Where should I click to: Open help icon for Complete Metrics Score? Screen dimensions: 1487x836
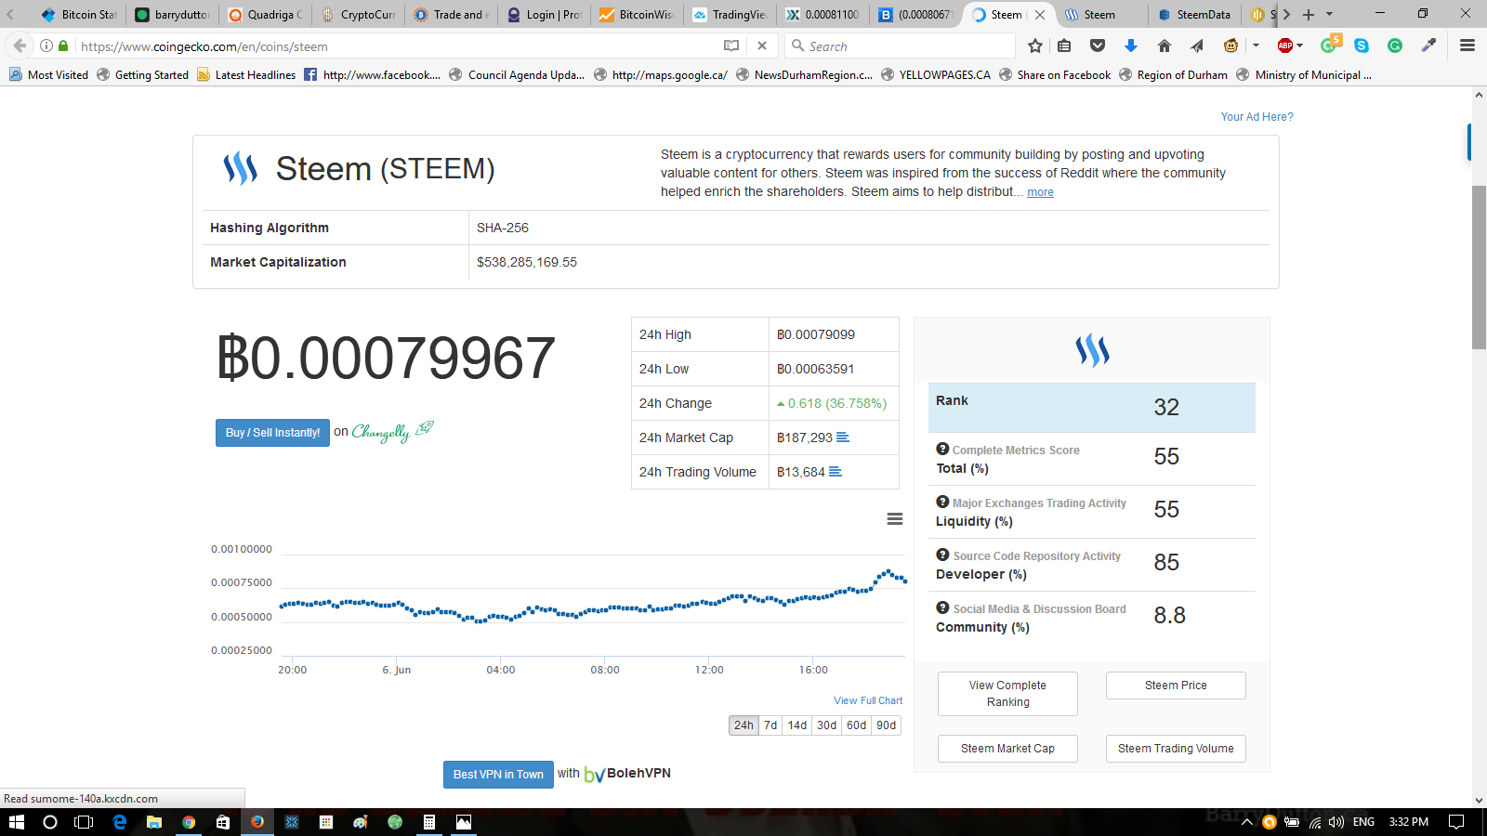coord(942,449)
